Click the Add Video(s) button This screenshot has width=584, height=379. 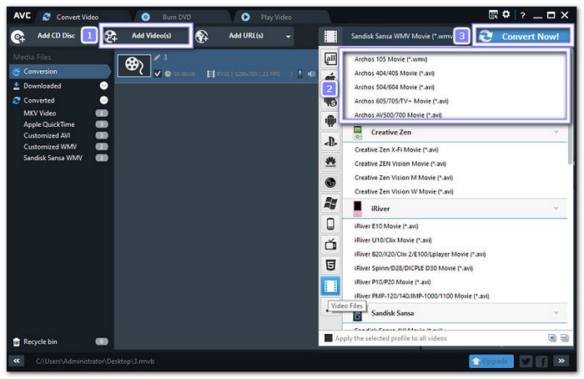146,36
